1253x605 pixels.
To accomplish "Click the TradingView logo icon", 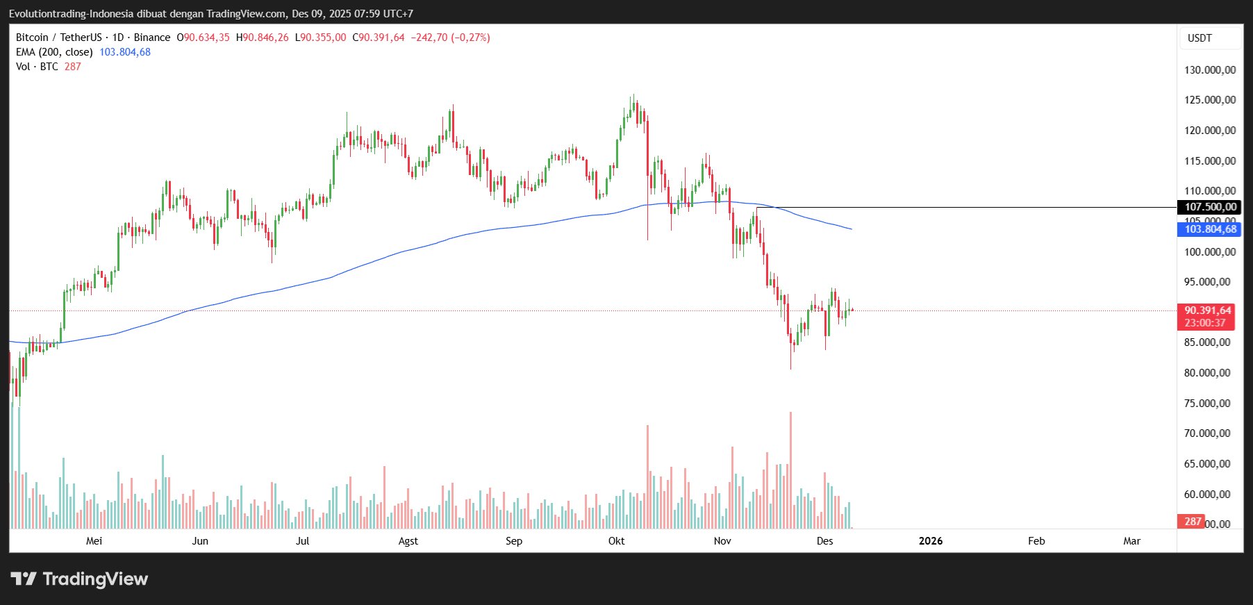I will tap(24, 579).
